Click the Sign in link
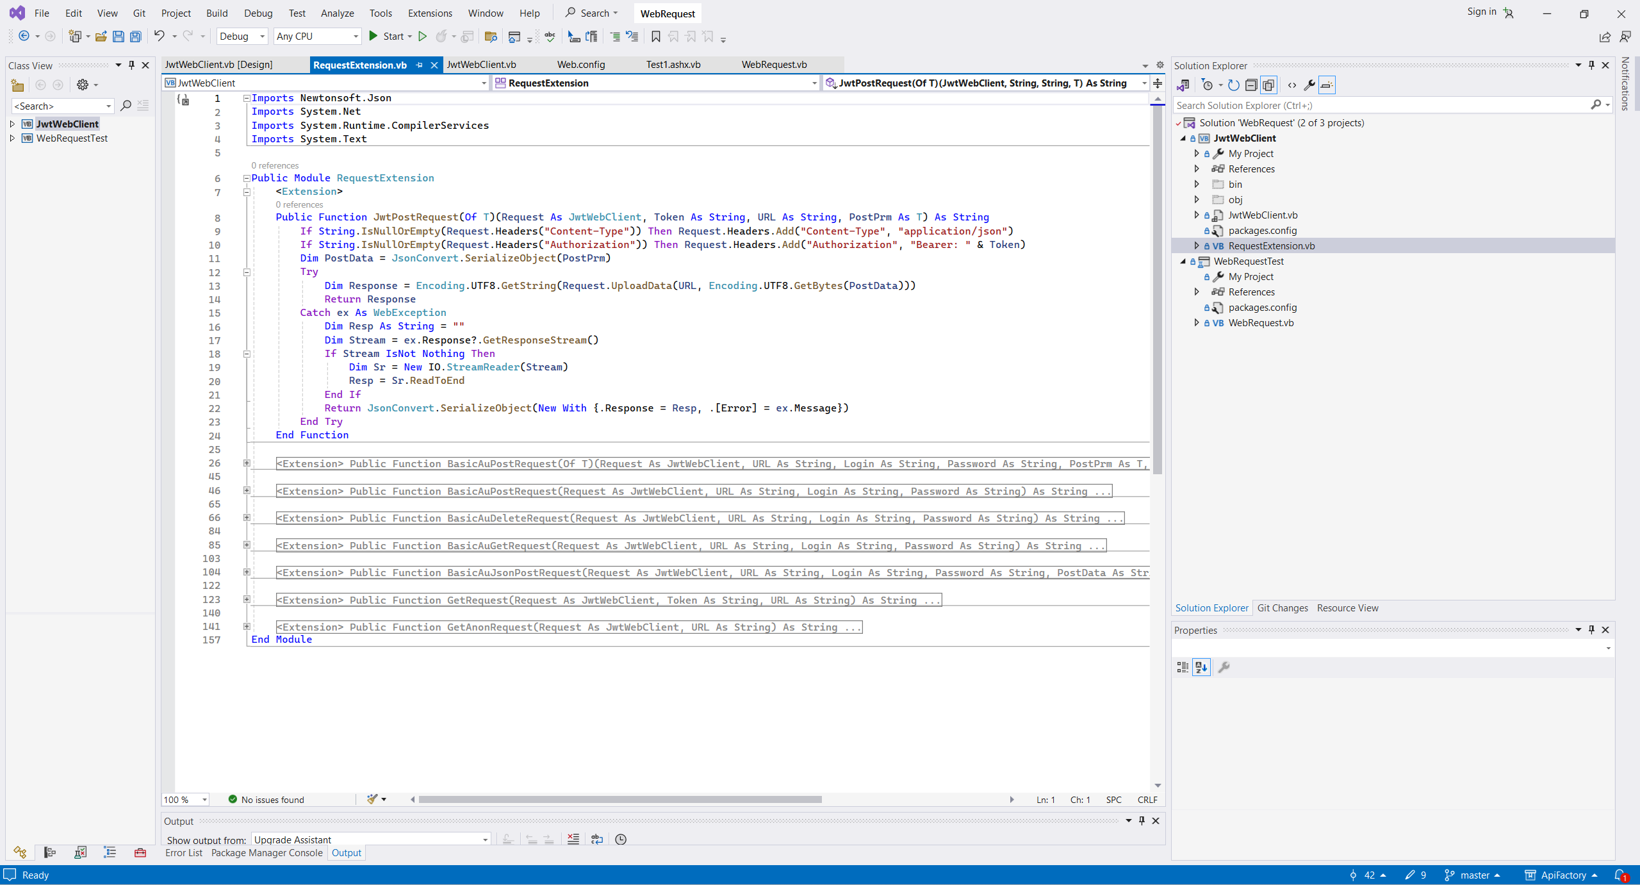Viewport: 1640px width, 885px height. [x=1481, y=12]
